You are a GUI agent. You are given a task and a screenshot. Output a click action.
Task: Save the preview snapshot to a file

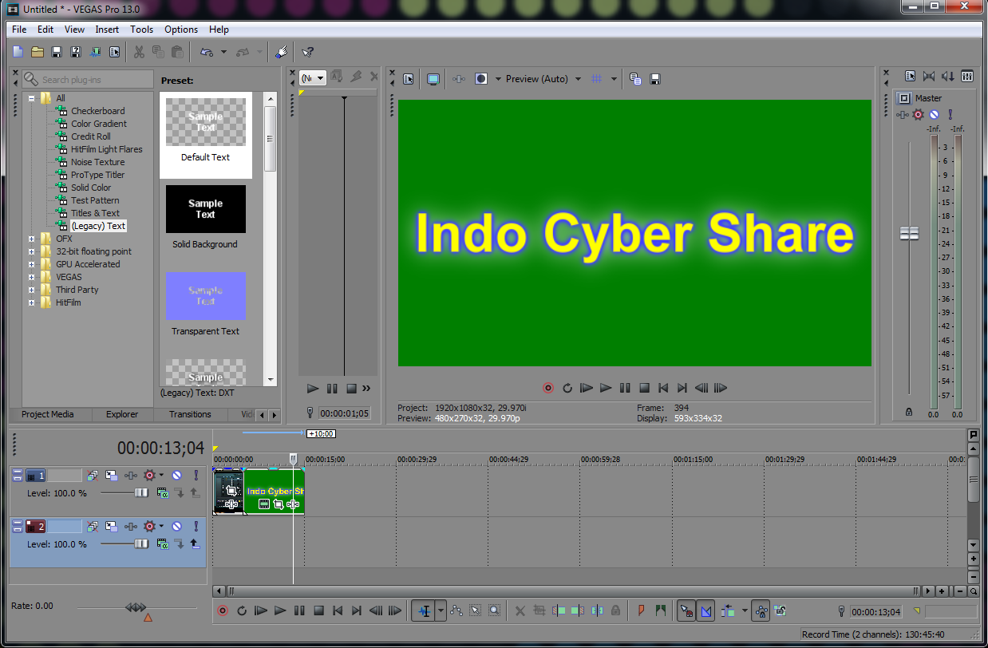(x=655, y=79)
